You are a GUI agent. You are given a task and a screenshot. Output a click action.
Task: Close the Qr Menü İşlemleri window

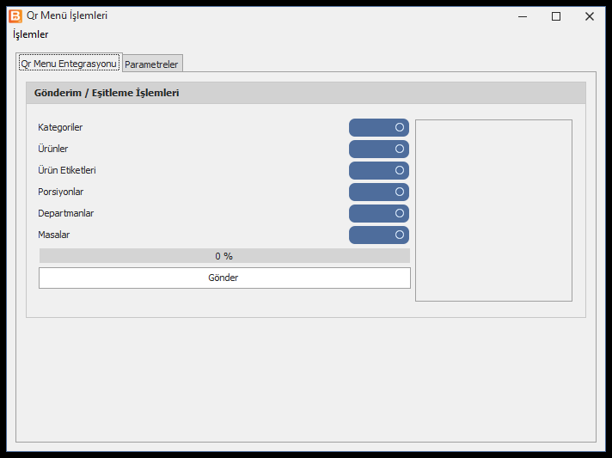(x=590, y=16)
